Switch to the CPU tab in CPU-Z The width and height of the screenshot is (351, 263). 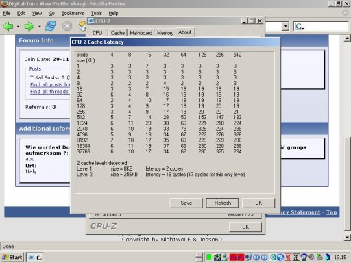(x=97, y=33)
